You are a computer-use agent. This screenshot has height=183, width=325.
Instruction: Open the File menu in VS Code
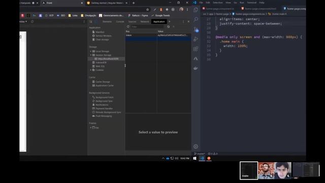coord(201,3)
